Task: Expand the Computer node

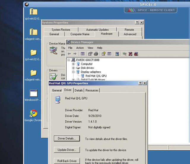Action: click(x=73, y=64)
